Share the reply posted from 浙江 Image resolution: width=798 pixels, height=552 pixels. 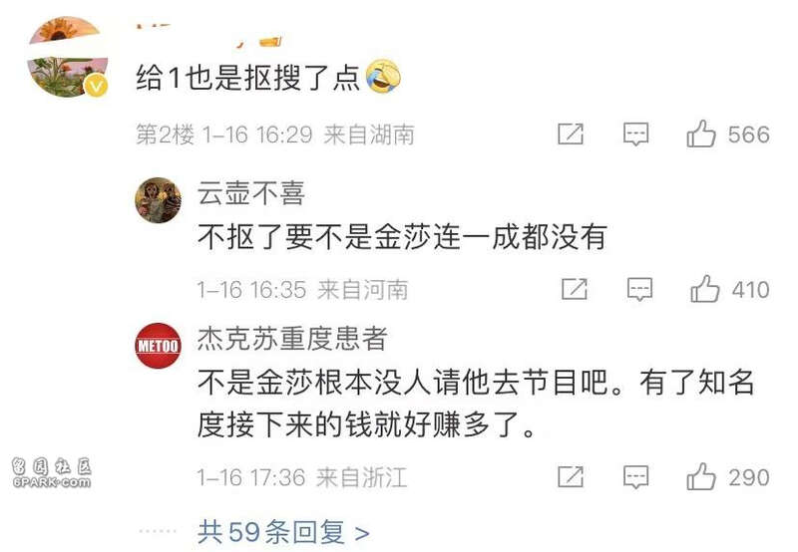pos(571,477)
